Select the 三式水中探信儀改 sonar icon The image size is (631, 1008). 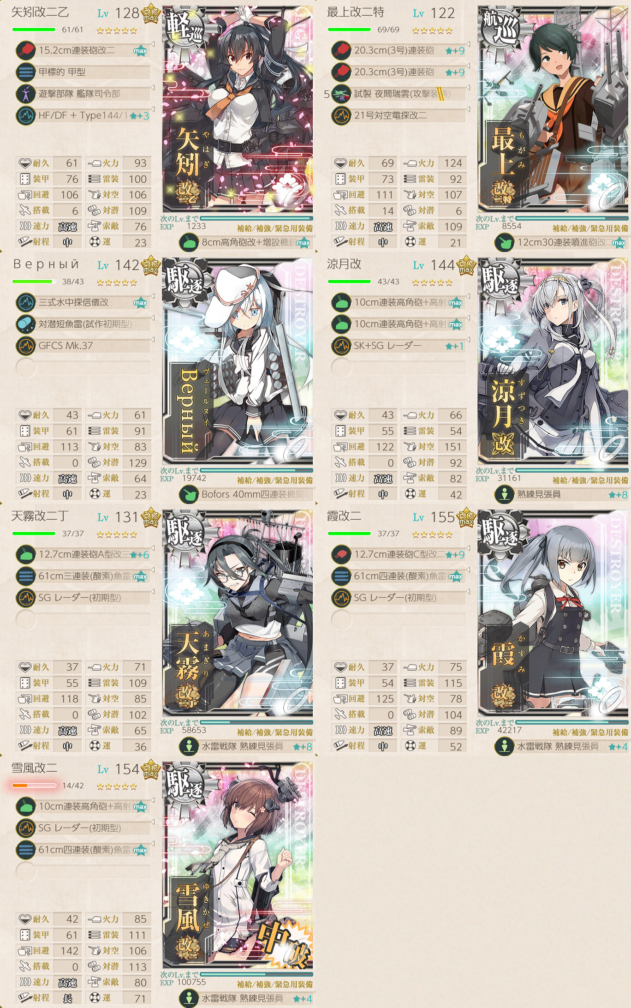[x=26, y=302]
